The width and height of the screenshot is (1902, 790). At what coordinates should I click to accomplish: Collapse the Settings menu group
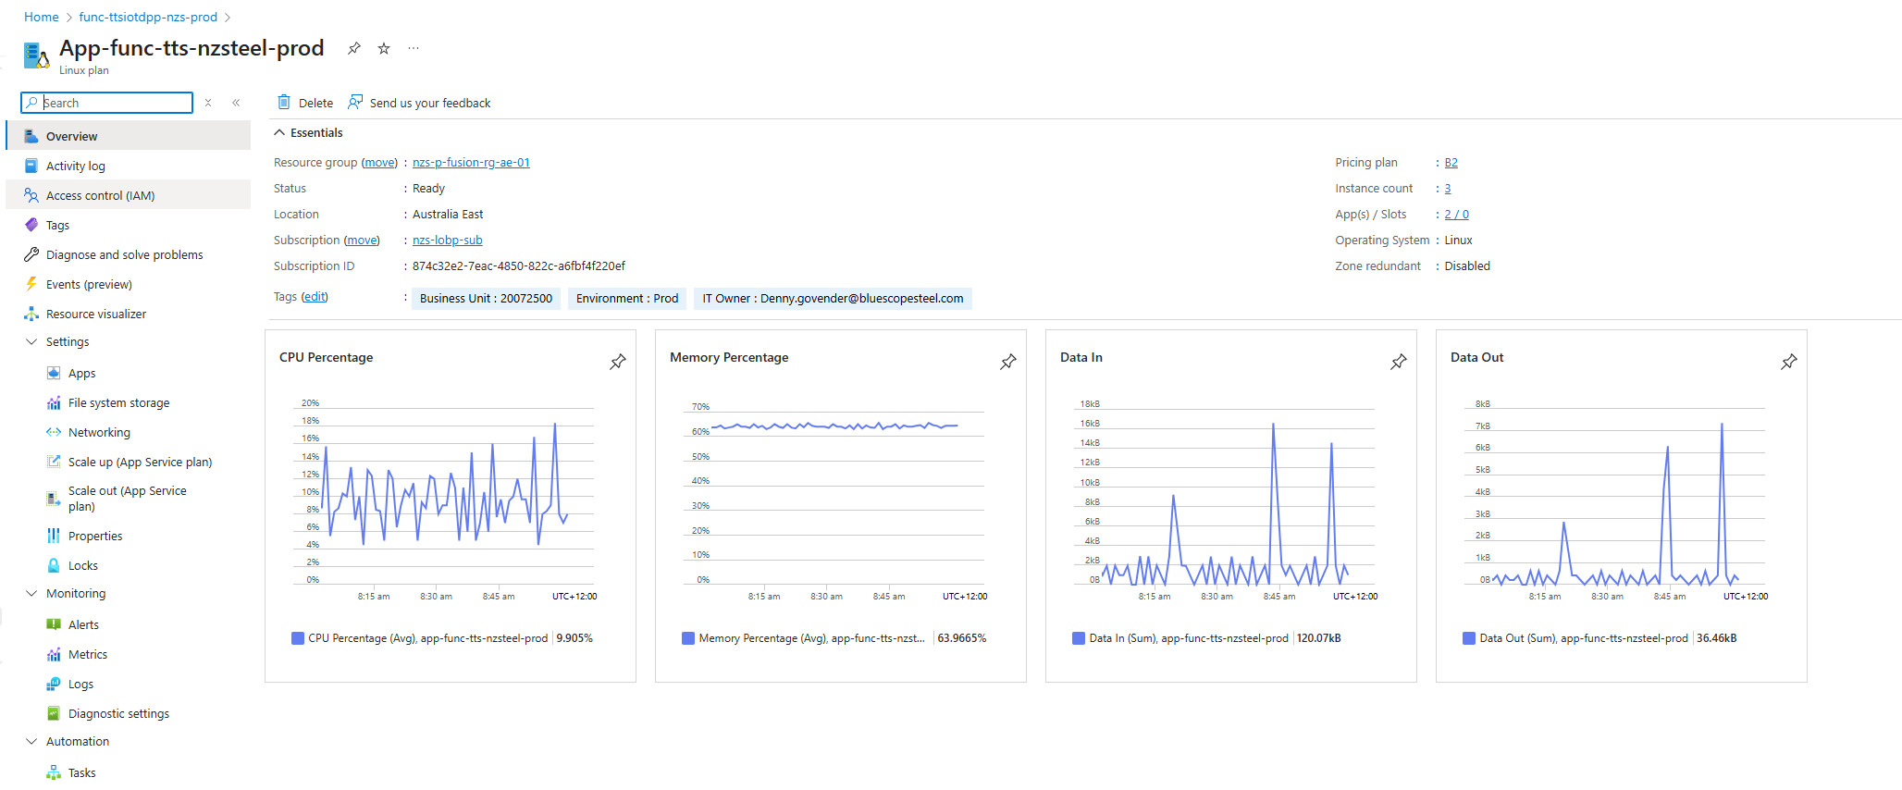[31, 341]
